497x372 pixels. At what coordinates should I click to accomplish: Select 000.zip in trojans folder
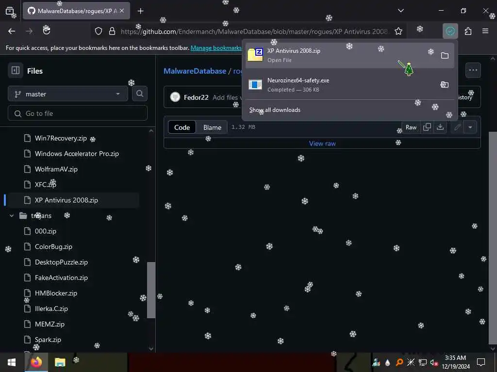45,231
